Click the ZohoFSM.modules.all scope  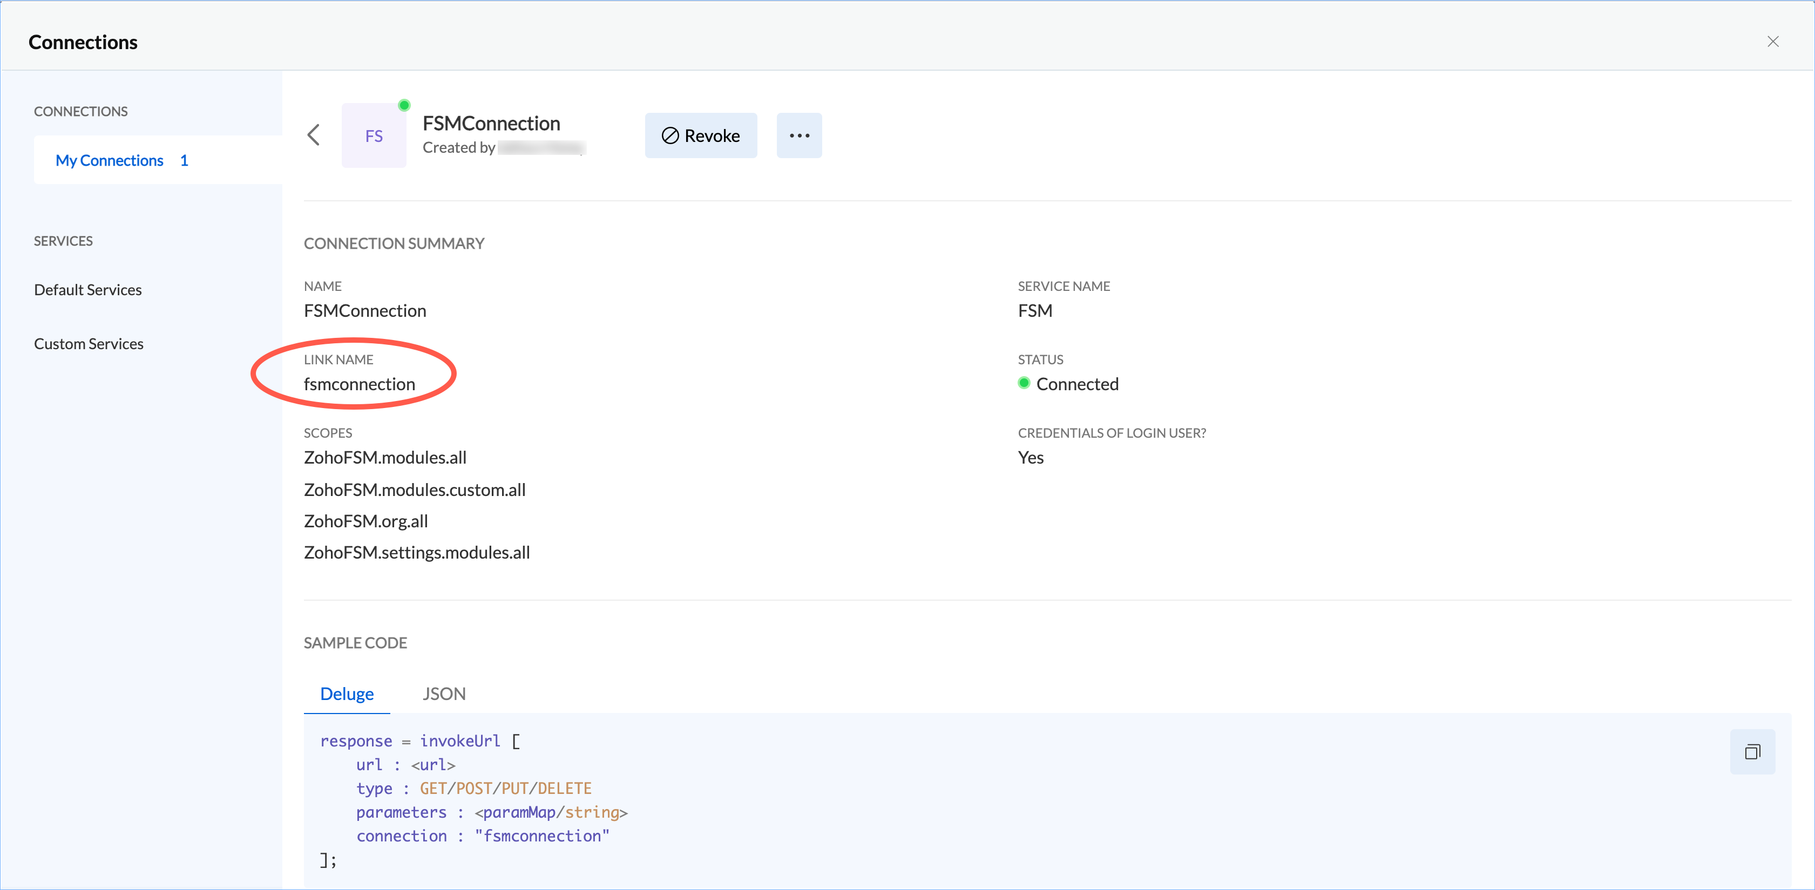point(385,457)
